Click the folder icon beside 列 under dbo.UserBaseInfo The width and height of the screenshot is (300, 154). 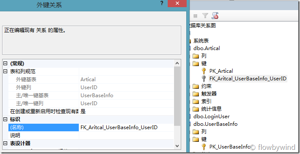pos(196,132)
